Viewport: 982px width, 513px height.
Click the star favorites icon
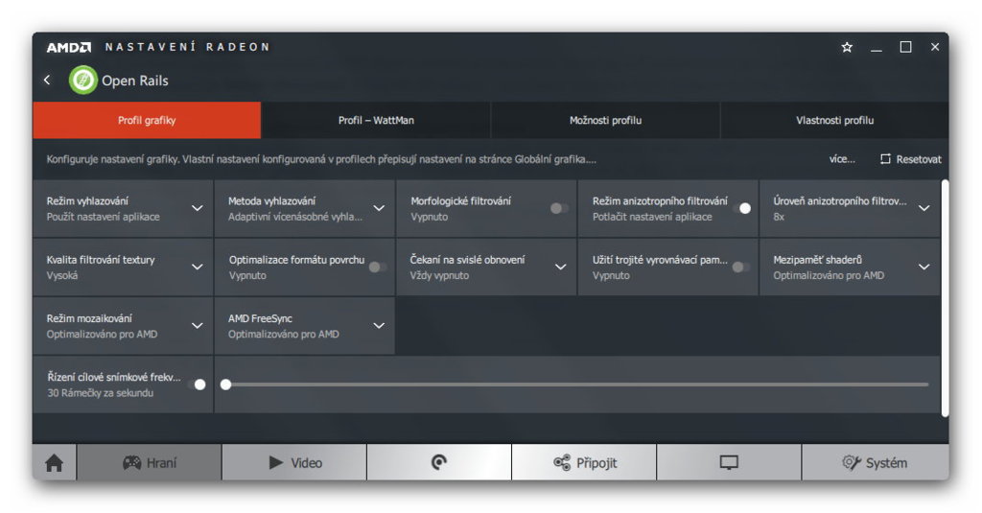[x=847, y=47]
